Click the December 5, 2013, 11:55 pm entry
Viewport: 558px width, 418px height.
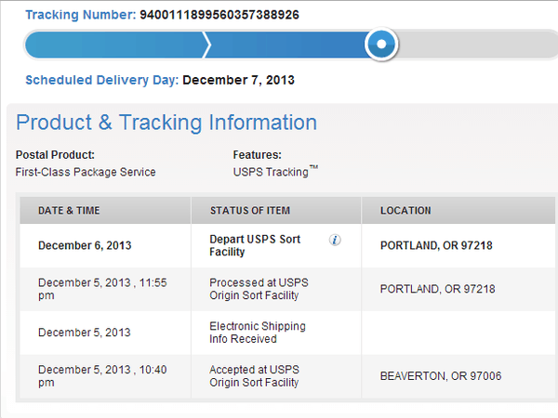pyautogui.click(x=102, y=289)
